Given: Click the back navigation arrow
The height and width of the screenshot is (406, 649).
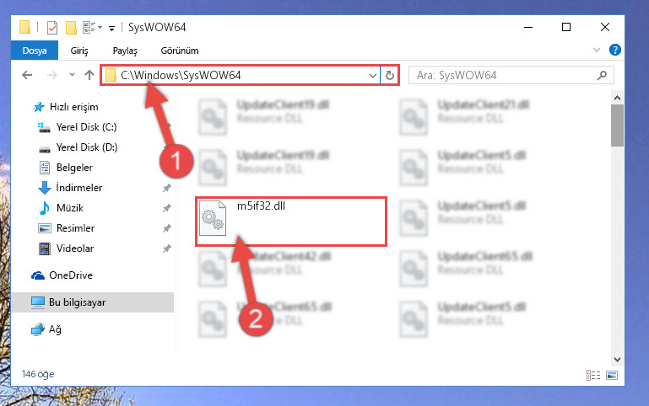Looking at the screenshot, I should 27,75.
